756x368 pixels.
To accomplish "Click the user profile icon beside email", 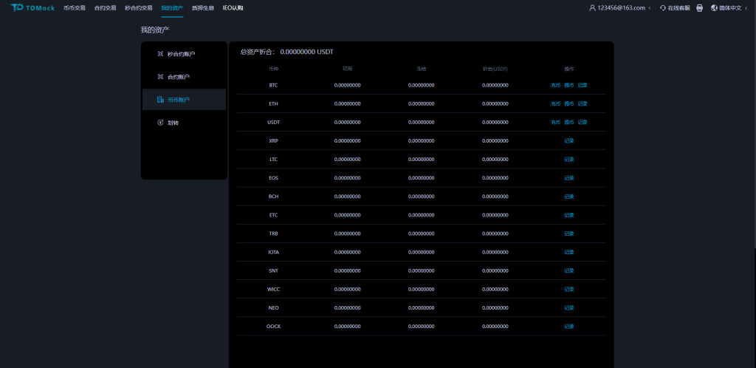I will pyautogui.click(x=592, y=8).
